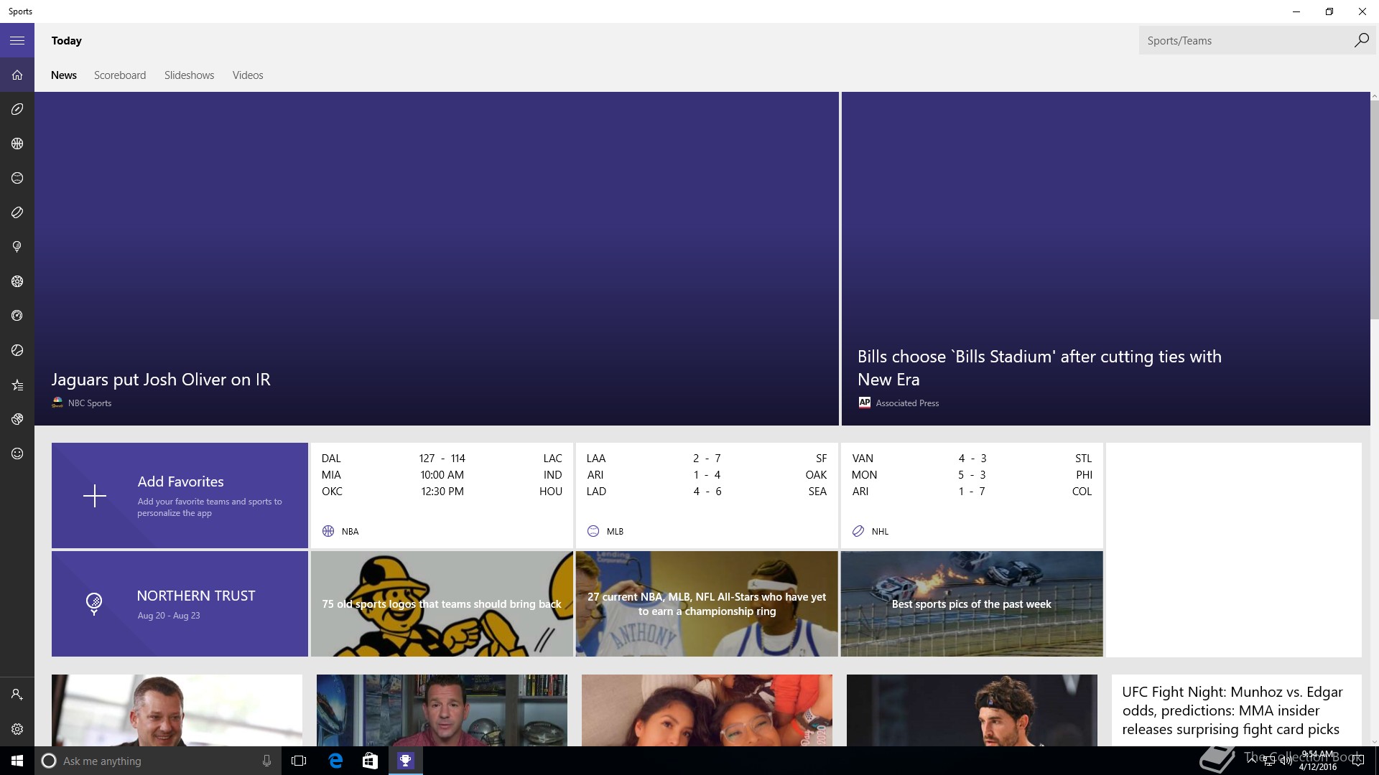Launch Microsoft Edge from taskbar
The image size is (1379, 775).
[x=335, y=761]
